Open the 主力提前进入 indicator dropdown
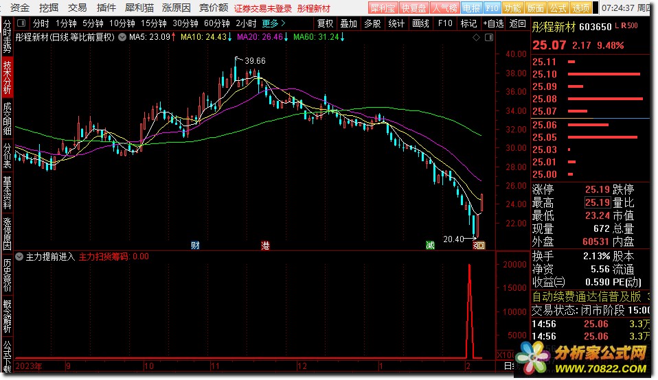This screenshot has width=658, height=380. [19, 257]
